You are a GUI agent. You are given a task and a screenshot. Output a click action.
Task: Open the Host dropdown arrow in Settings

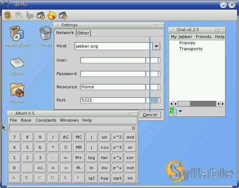156,46
